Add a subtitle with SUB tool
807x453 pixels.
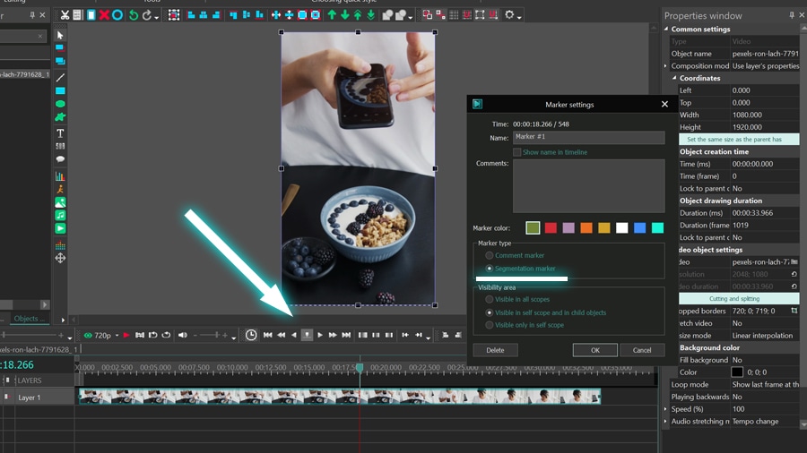tap(60, 147)
